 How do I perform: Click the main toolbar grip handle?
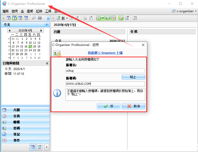pyautogui.click(x=53, y=18)
